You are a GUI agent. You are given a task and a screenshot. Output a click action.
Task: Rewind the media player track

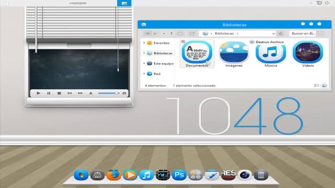[x=70, y=93]
